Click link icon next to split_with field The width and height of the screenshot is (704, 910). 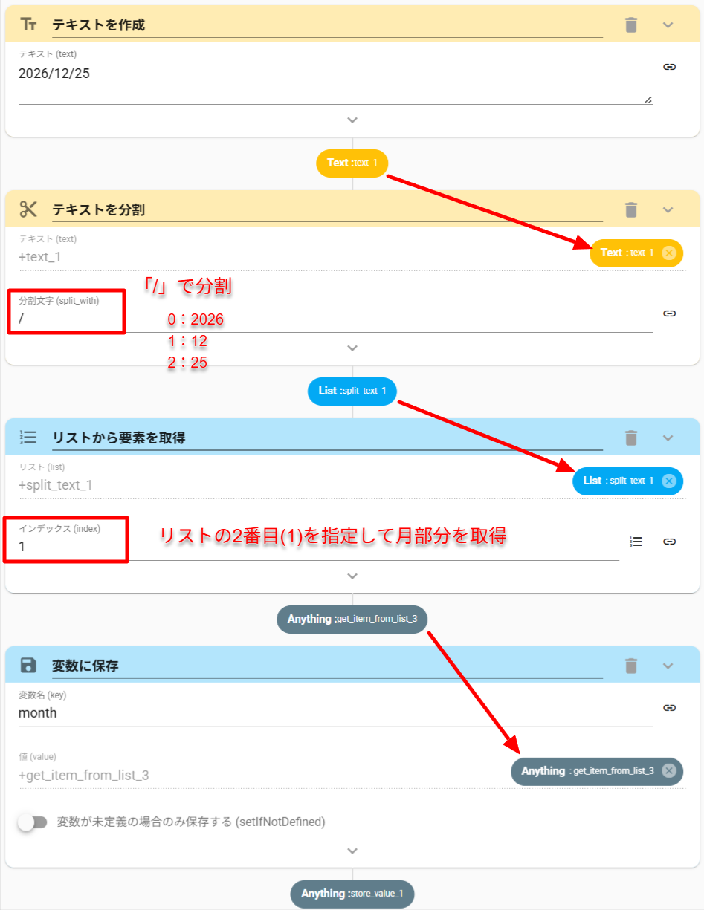tap(669, 313)
